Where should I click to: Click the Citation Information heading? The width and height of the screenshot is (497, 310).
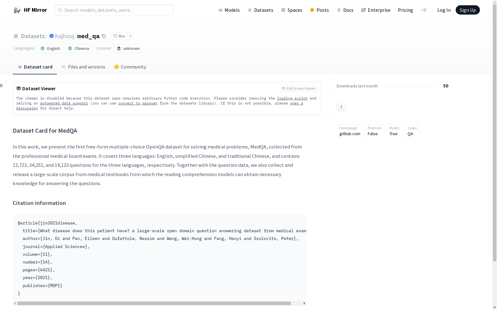pyautogui.click(x=39, y=203)
